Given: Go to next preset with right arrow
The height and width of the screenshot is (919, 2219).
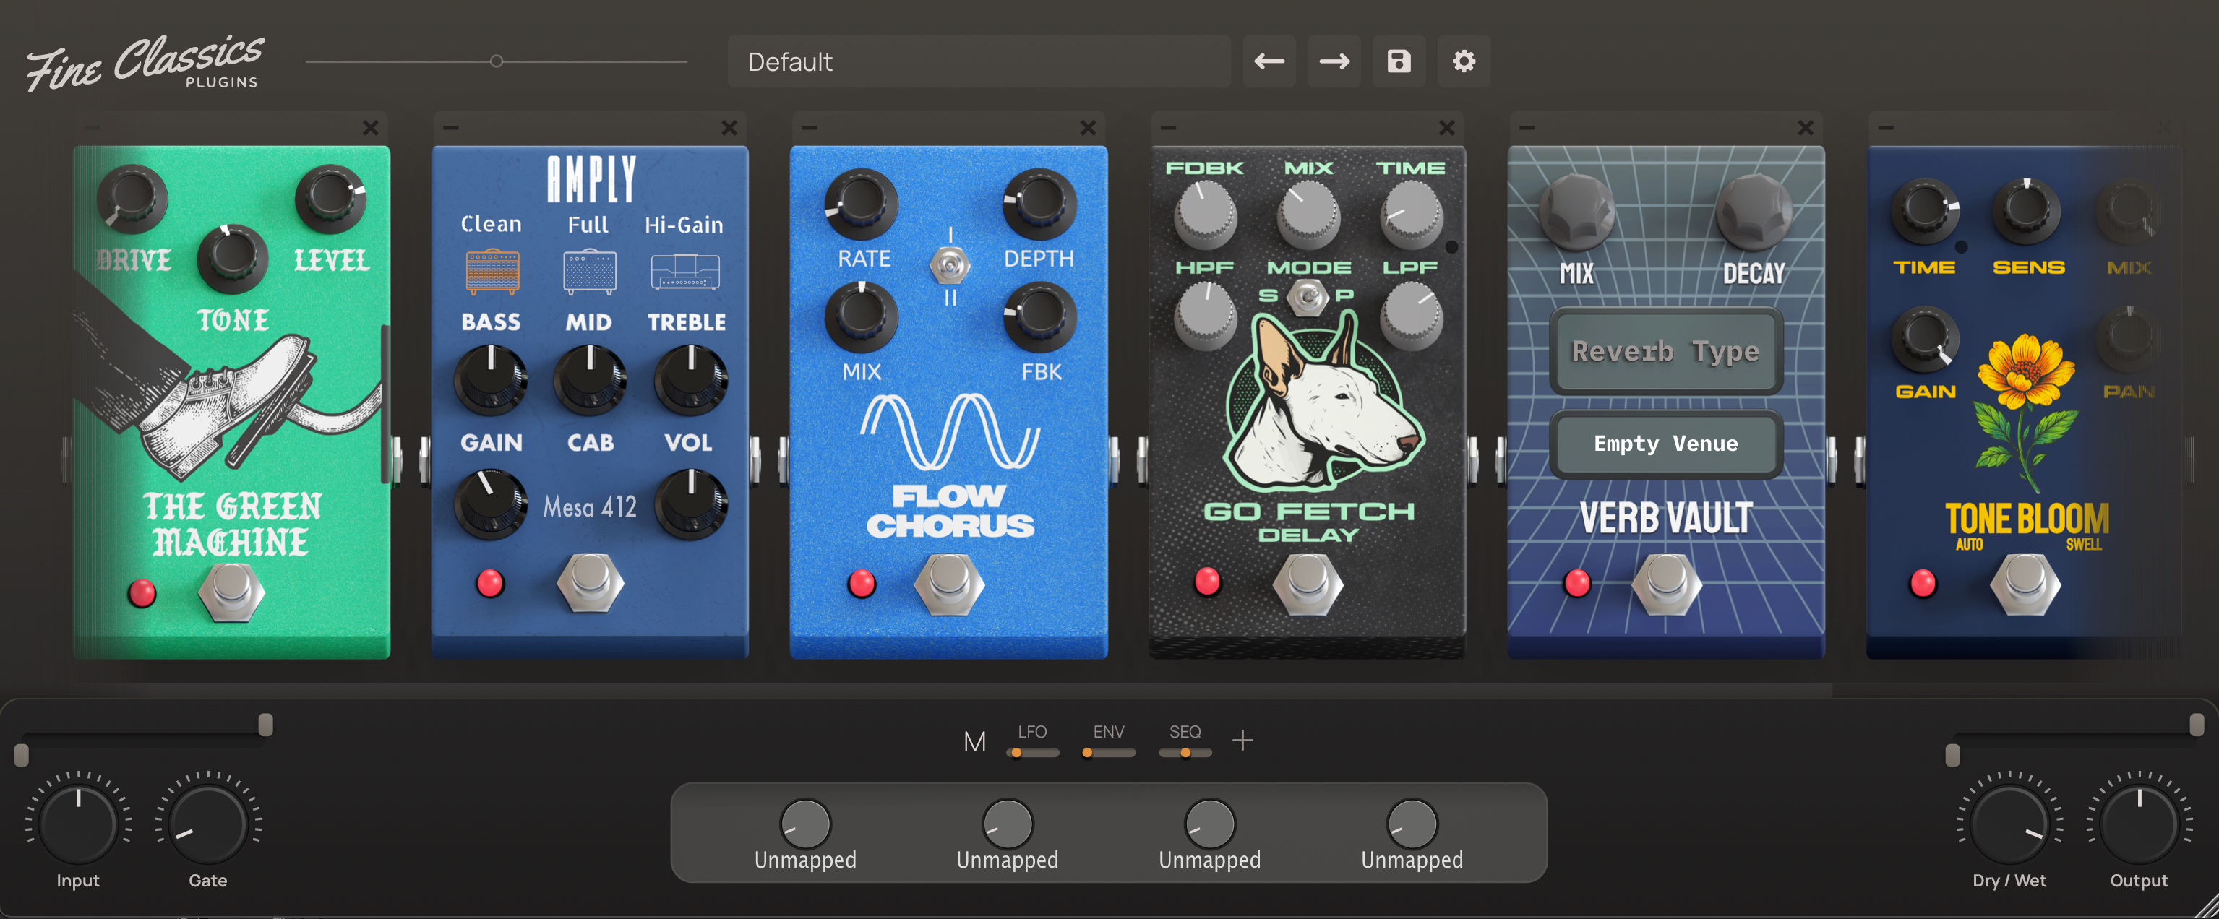Looking at the screenshot, I should pos(1334,61).
